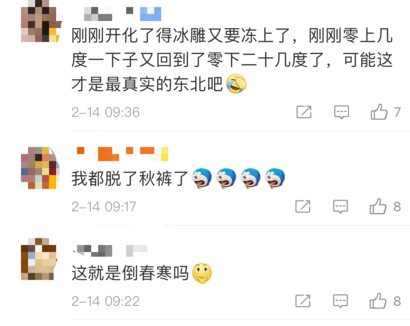Tap the comment text 这就是倒春寒吗

pos(130,273)
